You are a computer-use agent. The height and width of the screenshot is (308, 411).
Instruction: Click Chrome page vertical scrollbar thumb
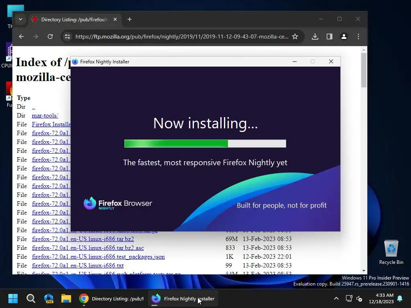pyautogui.click(x=364, y=70)
